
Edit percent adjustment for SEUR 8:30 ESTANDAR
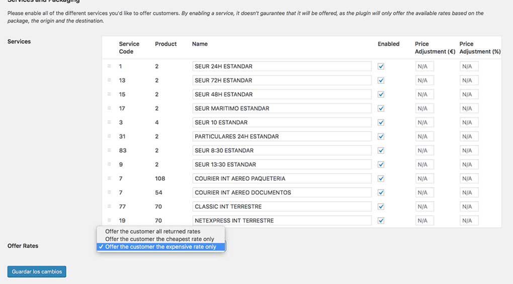pos(469,151)
